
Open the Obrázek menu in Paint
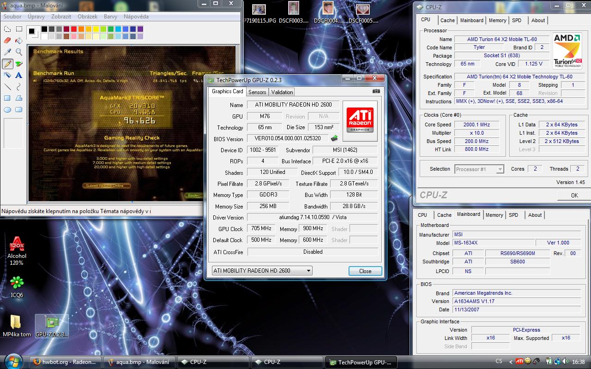pyautogui.click(x=88, y=16)
